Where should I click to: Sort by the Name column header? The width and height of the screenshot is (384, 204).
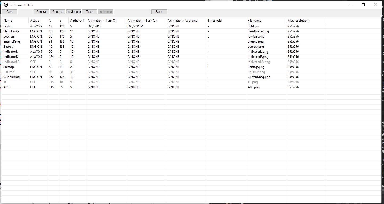pos(15,21)
